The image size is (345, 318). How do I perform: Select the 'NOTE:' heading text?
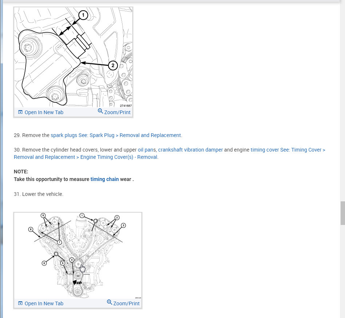point(21,172)
